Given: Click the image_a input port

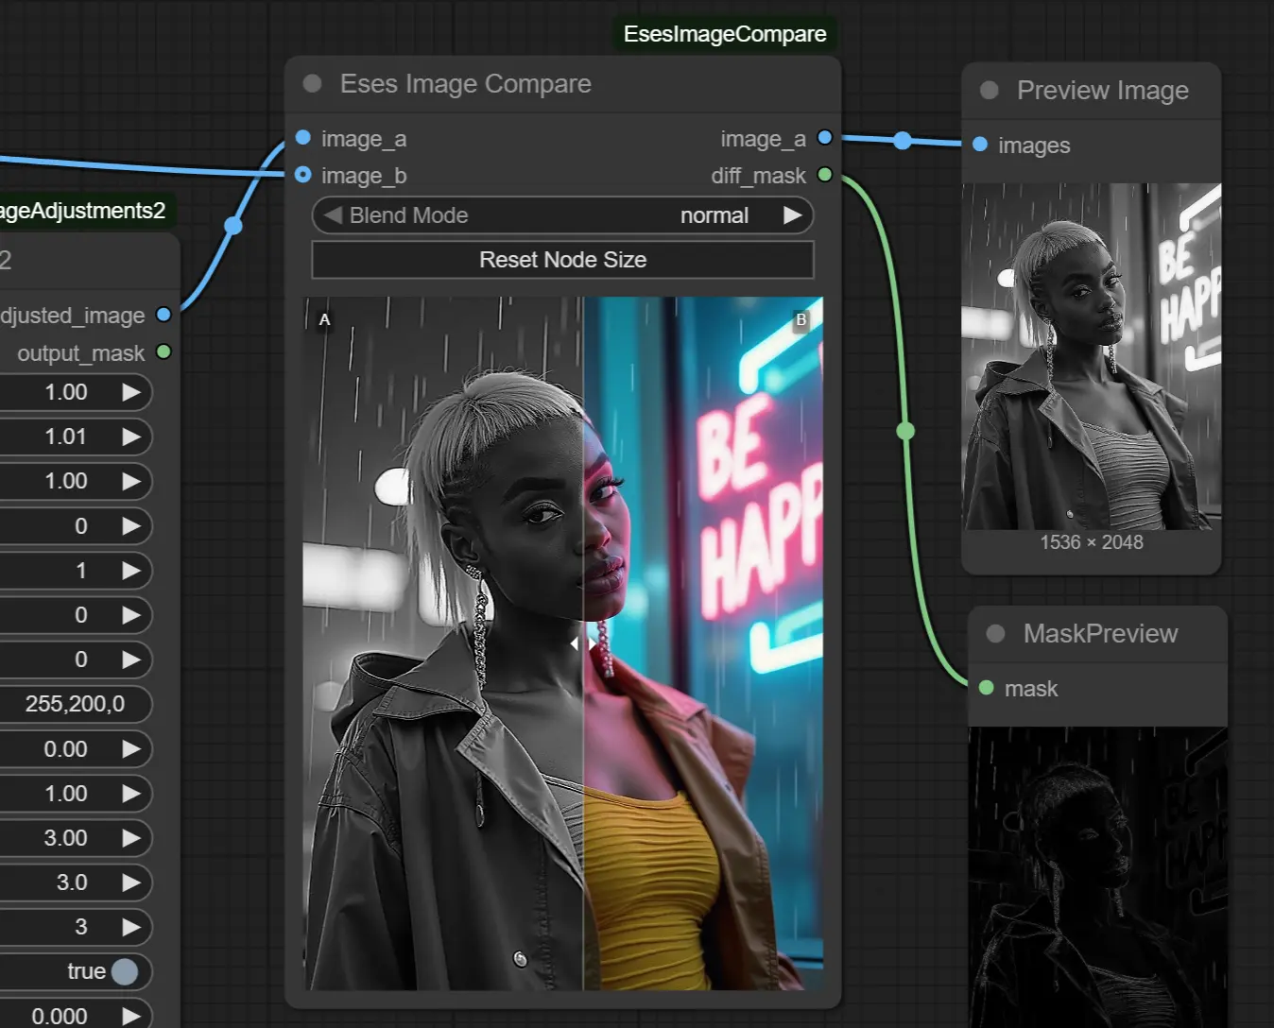Looking at the screenshot, I should 303,138.
